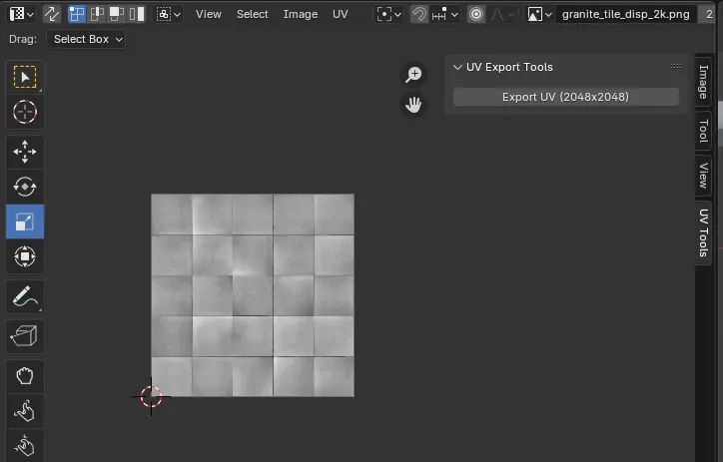Screen dimensions: 723x462
Task: Select the Transform tool
Action: coord(25,256)
